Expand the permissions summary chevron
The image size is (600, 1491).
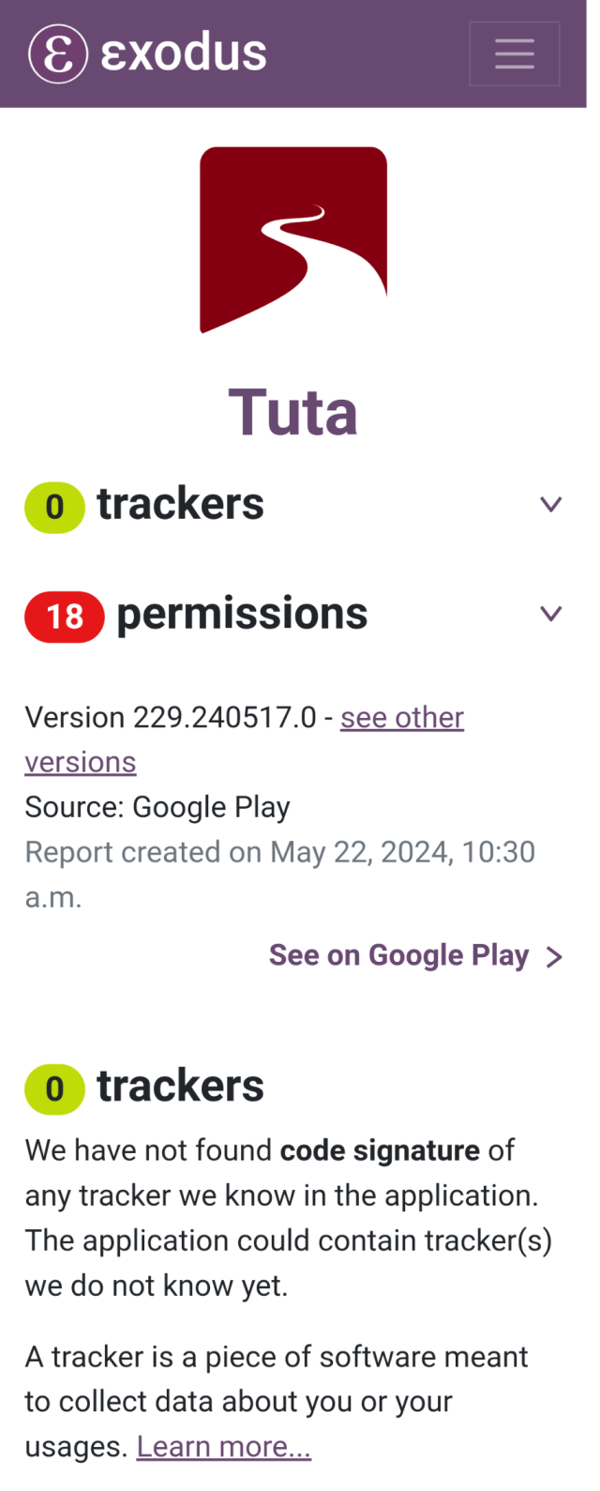(x=551, y=614)
